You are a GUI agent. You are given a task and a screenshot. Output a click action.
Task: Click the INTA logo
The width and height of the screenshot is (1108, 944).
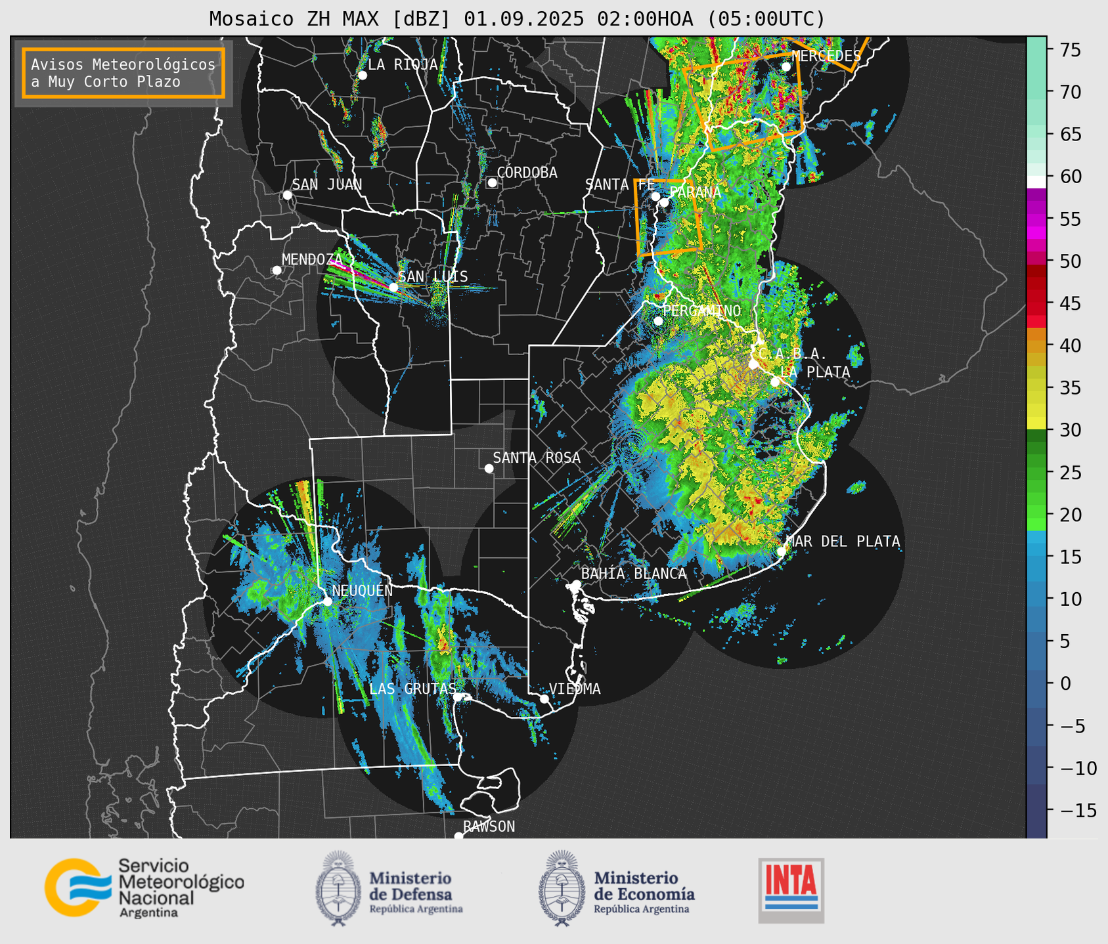pos(791,890)
